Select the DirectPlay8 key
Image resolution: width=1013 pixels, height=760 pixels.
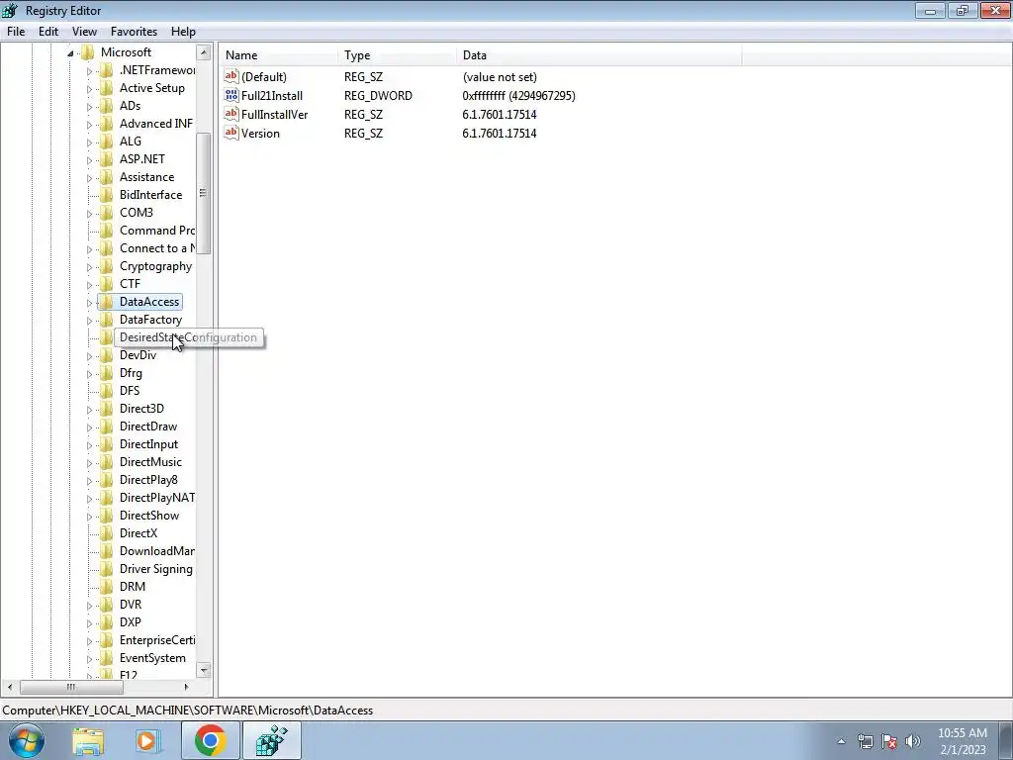(x=148, y=480)
